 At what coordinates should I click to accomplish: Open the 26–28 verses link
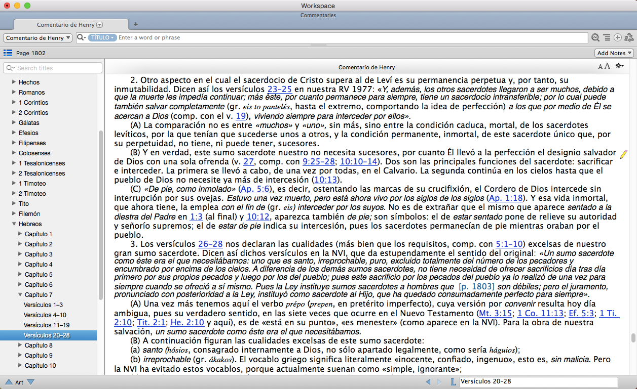(210, 243)
